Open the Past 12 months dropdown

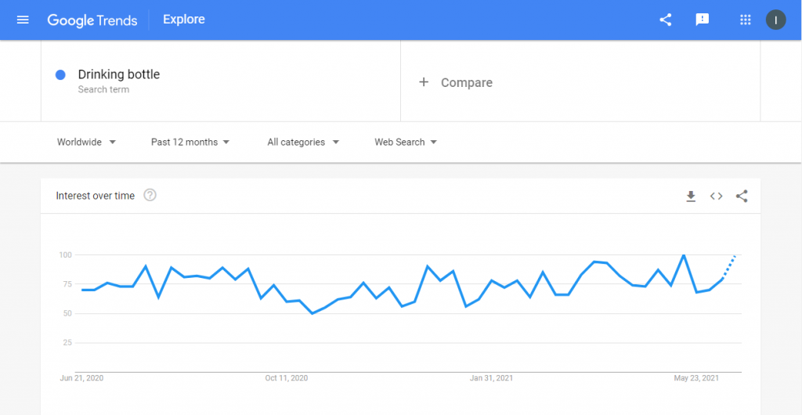click(190, 142)
